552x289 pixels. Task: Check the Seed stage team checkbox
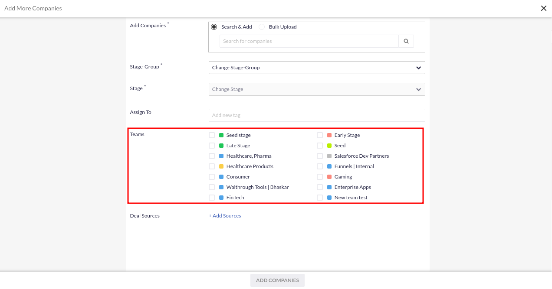[x=212, y=135]
